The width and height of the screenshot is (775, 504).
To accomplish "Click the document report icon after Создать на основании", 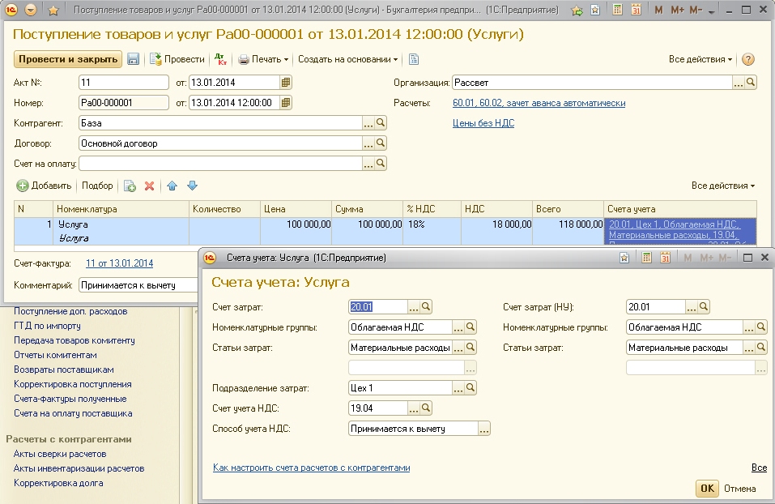I will point(414,59).
